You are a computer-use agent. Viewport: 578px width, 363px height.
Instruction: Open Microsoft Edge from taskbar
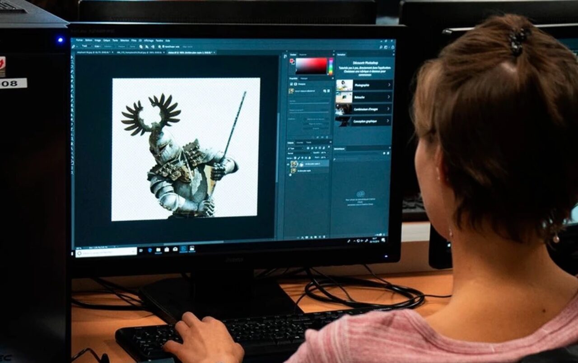point(150,250)
